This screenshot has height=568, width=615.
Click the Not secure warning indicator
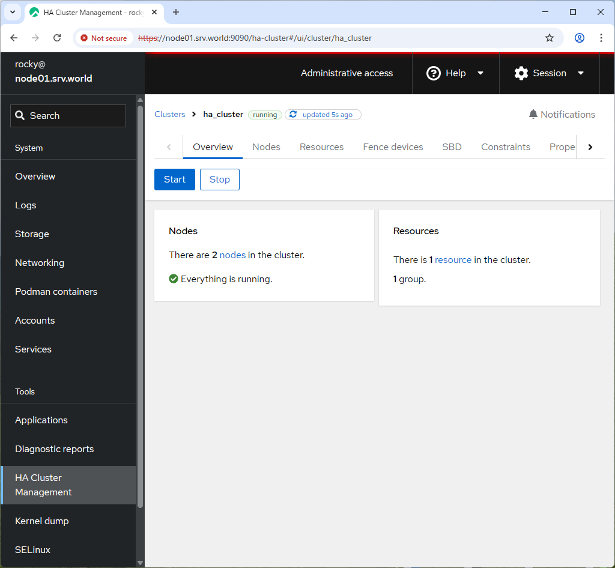pos(104,37)
